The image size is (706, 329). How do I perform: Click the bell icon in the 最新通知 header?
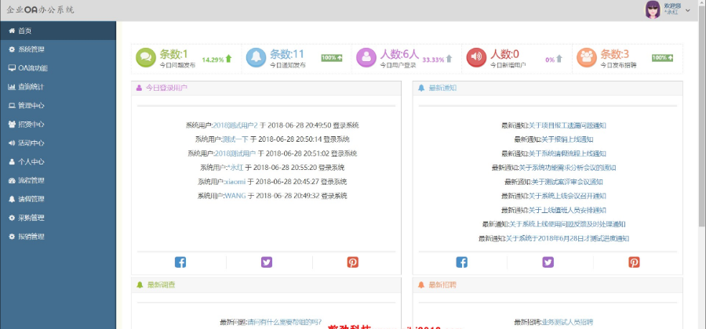pos(421,88)
